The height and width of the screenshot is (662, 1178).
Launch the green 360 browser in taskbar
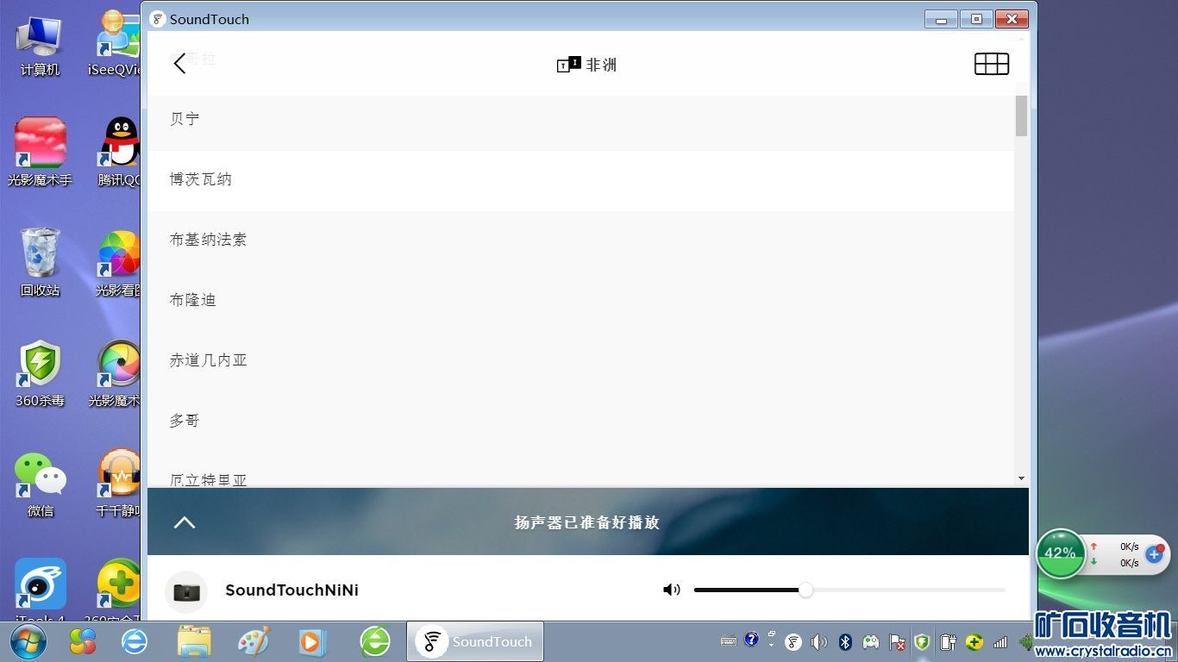pyautogui.click(x=375, y=641)
